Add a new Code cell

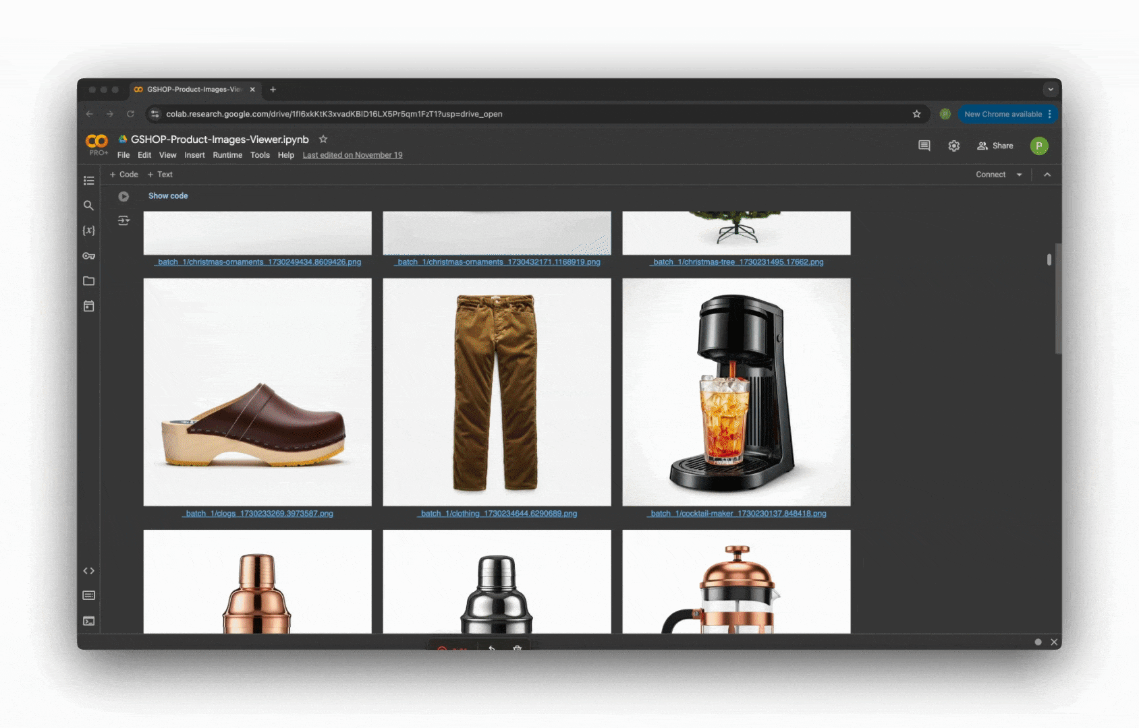pos(123,175)
